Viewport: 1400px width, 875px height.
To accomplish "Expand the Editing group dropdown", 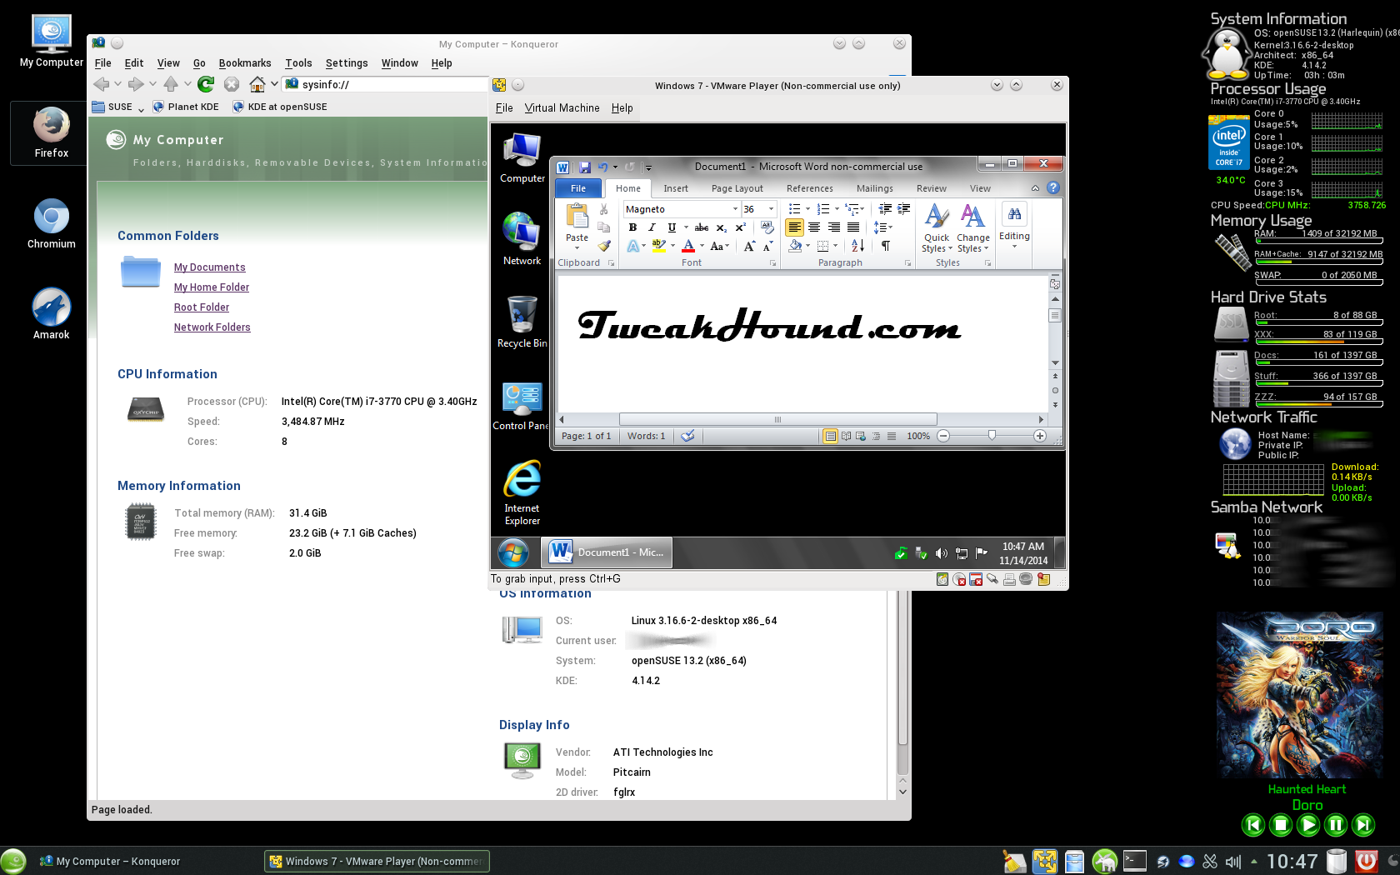I will [x=1014, y=225].
